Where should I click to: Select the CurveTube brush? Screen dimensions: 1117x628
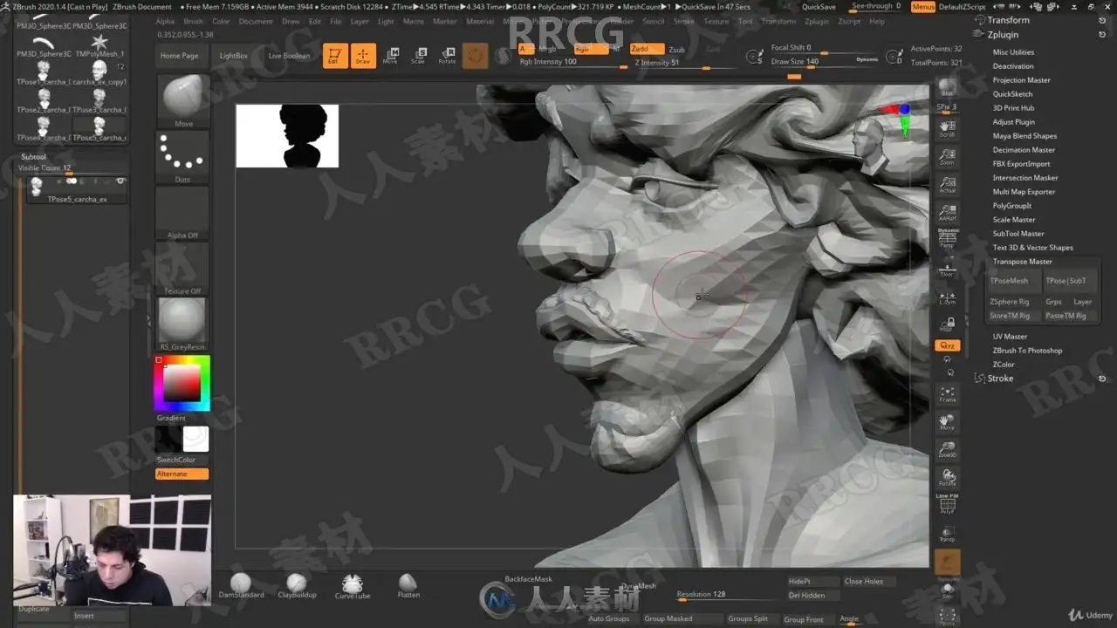point(353,585)
